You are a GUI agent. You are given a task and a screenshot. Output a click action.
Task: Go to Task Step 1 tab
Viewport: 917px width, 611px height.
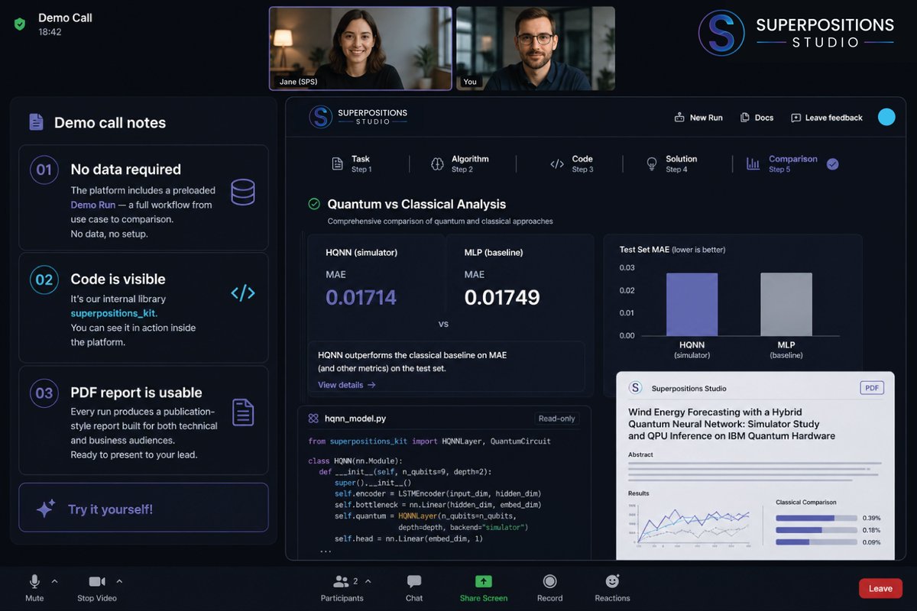pos(352,163)
